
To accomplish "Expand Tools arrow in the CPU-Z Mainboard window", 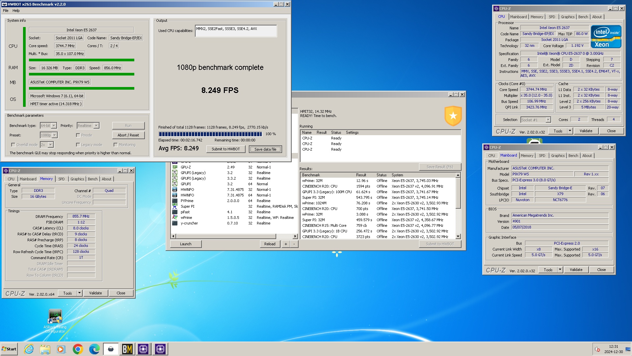I will click(560, 270).
